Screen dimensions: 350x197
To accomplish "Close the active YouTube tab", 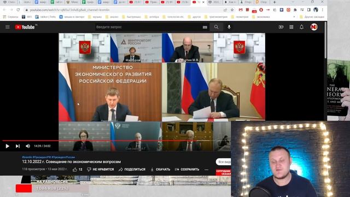I will pyautogui.click(x=203, y=2).
